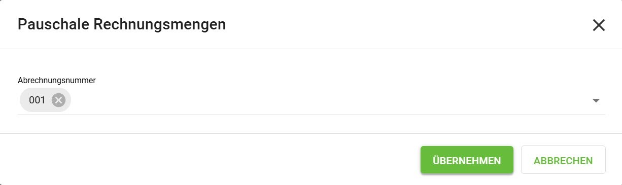
Task: Select the 001 chip label
Action: coord(37,100)
